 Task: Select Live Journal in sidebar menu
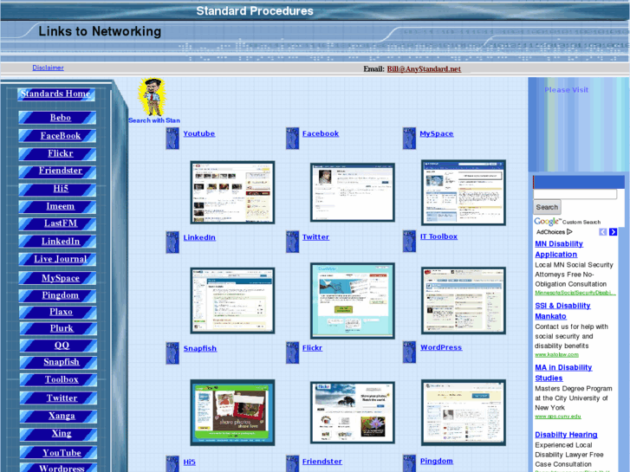tap(57, 259)
